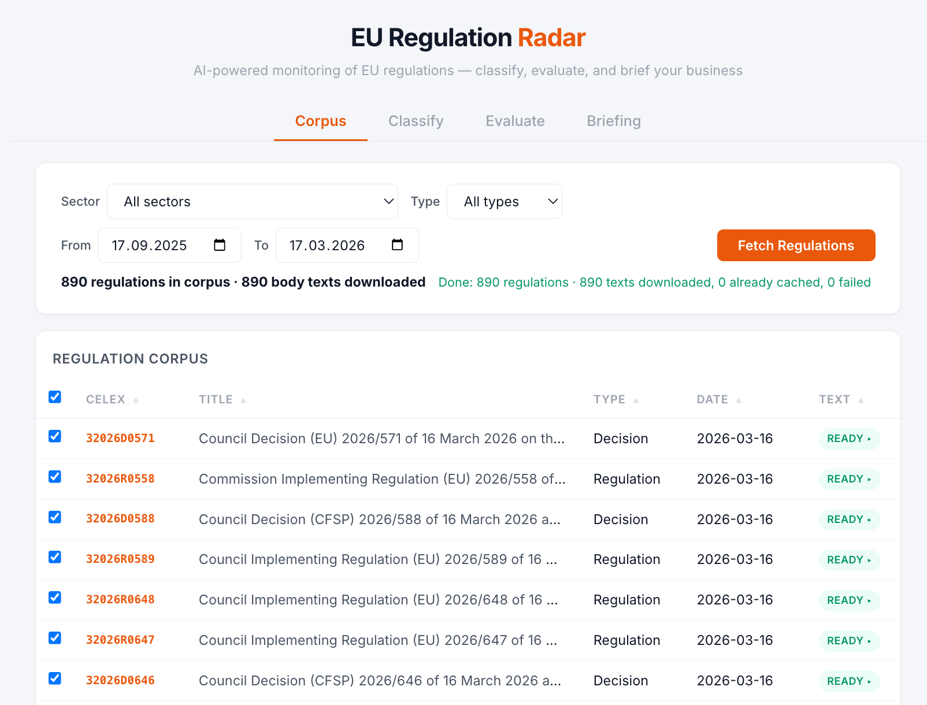The width and height of the screenshot is (927, 705).
Task: Open the calendar picker in From date field
Action: [220, 245]
